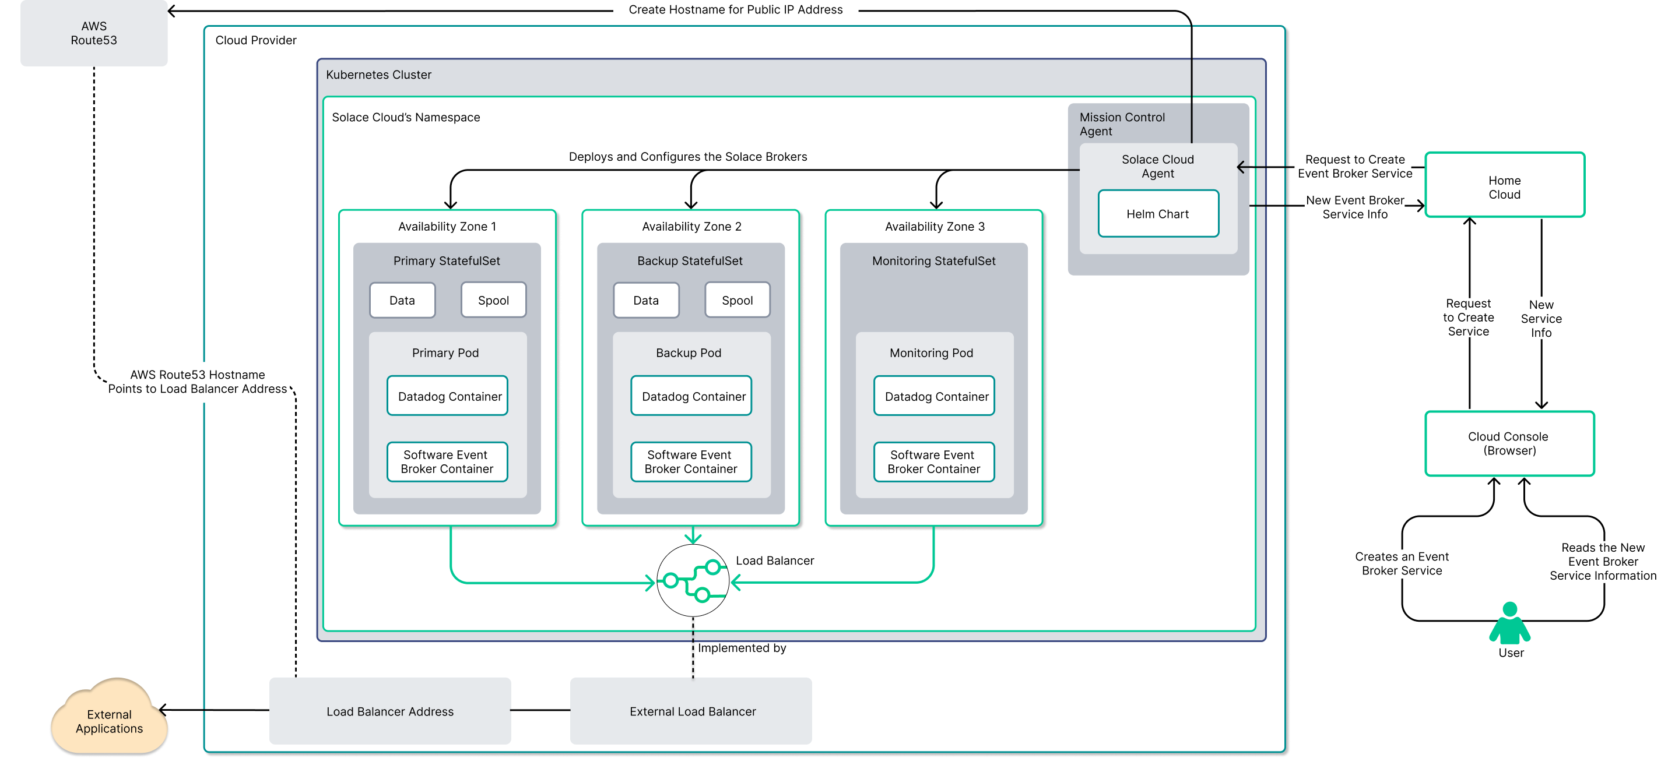Screen dimensions: 1661x758
Task: Select the Solace Cloud Agent label
Action: [1157, 166]
